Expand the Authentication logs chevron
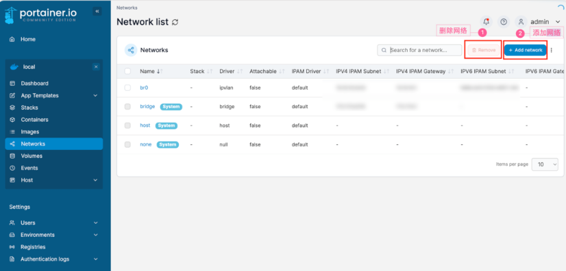This screenshot has height=271, width=566. coord(95,259)
